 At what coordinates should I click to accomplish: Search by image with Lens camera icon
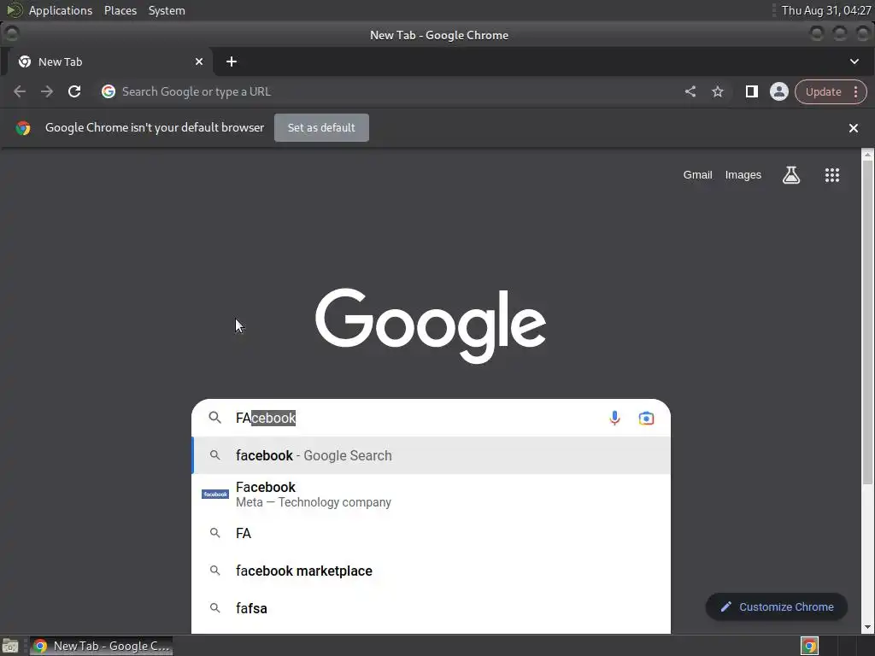coord(646,419)
